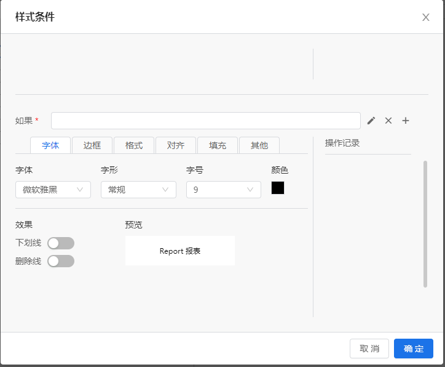445x367 pixels.
Task: Toggle the 删除线 strikethrough switch
Action: click(61, 261)
